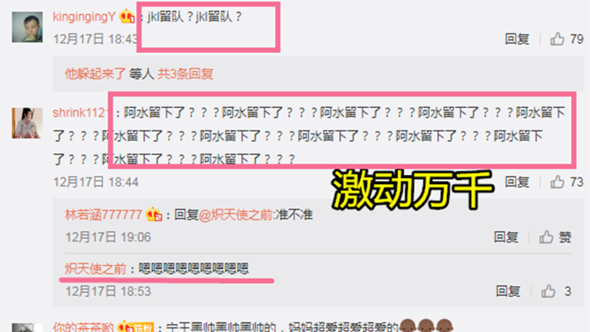590x332 pixels.
Task: Open 你的茶茶哟 username link
Action: [83, 327]
